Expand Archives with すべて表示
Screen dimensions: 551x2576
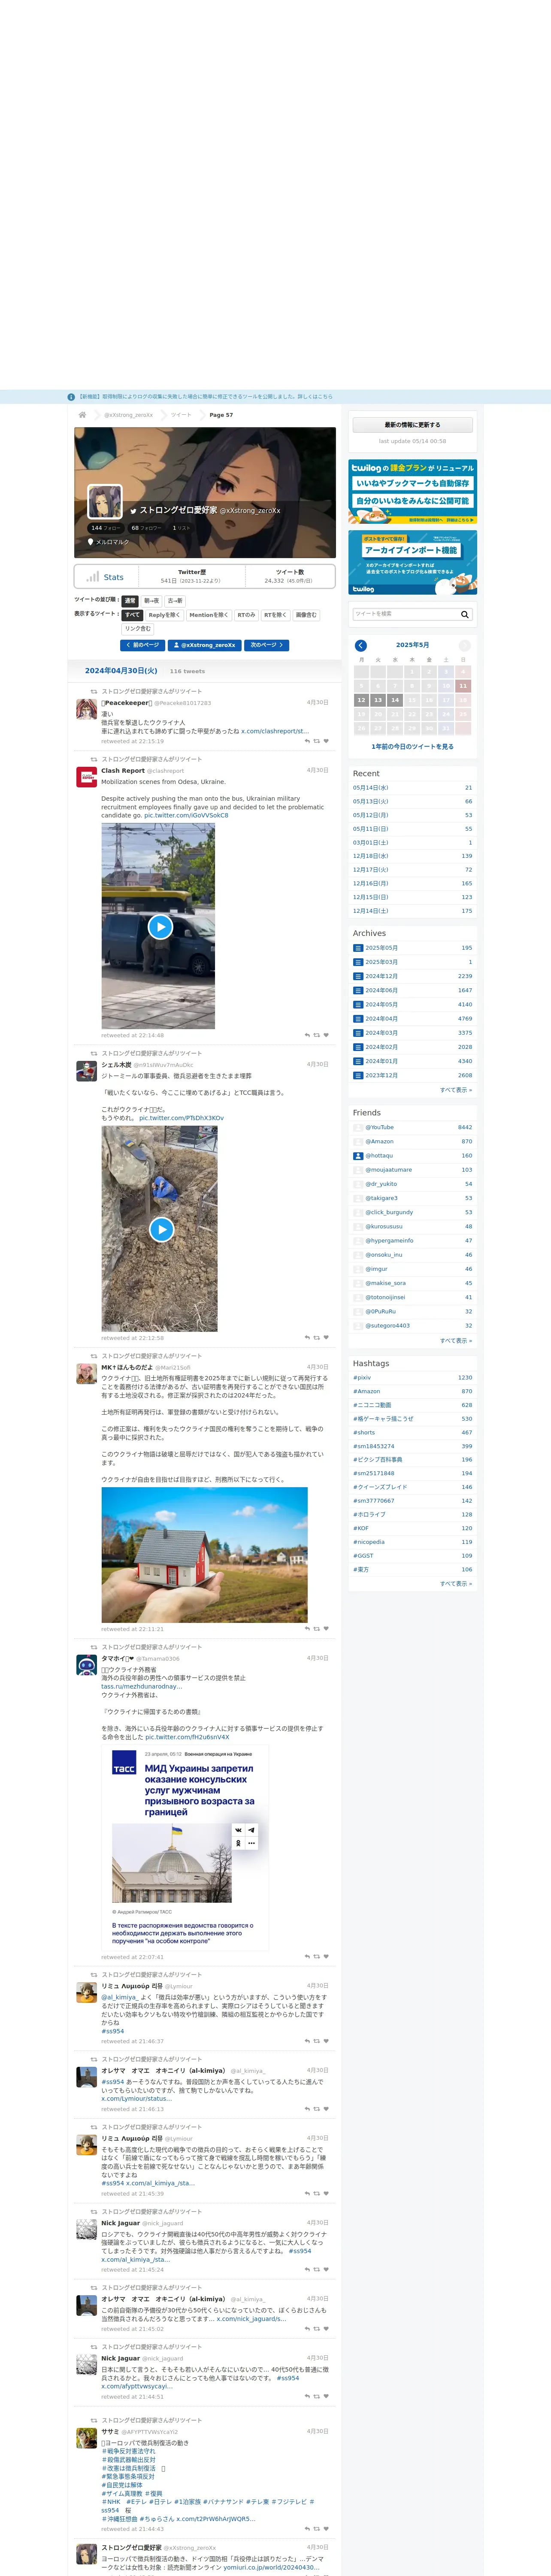pyautogui.click(x=456, y=1090)
